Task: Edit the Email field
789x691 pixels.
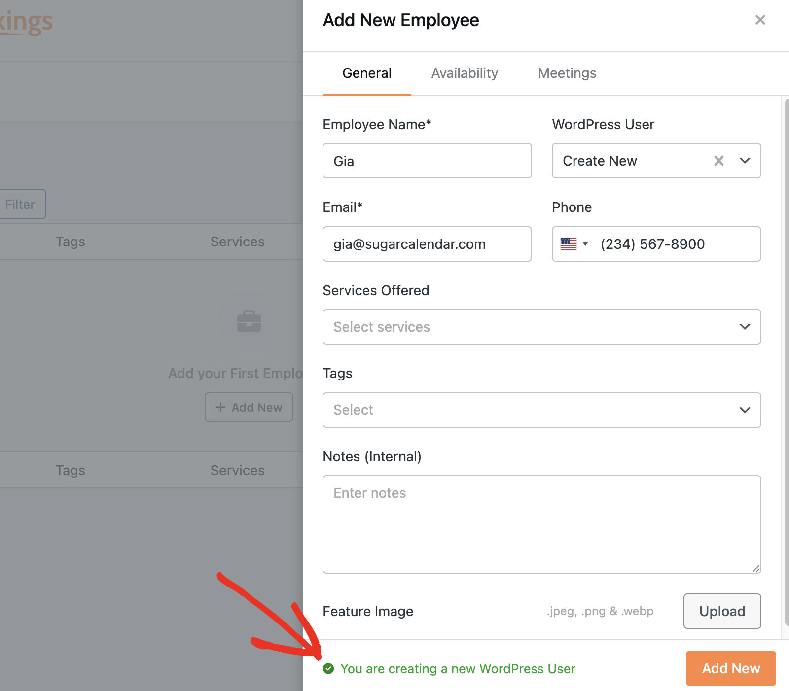Action: 427,244
